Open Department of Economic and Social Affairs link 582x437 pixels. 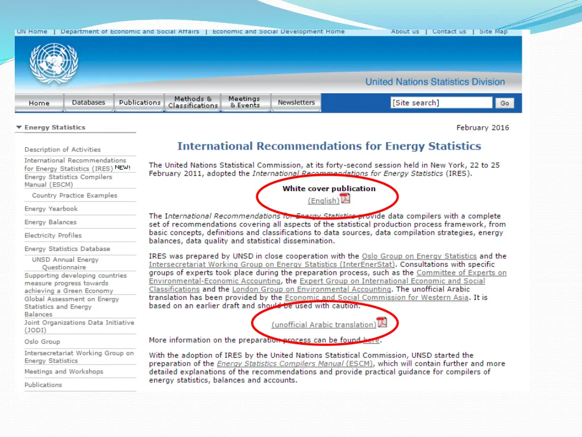[x=130, y=32]
